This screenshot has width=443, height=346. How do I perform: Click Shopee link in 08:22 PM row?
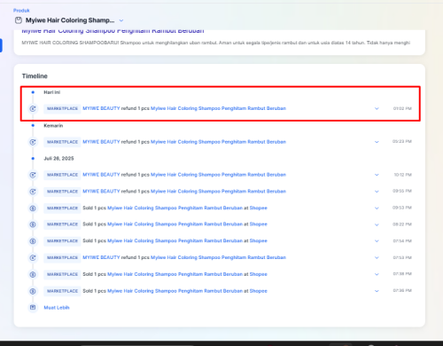tap(258, 224)
